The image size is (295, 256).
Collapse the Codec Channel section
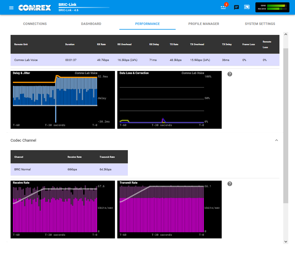tap(277, 140)
